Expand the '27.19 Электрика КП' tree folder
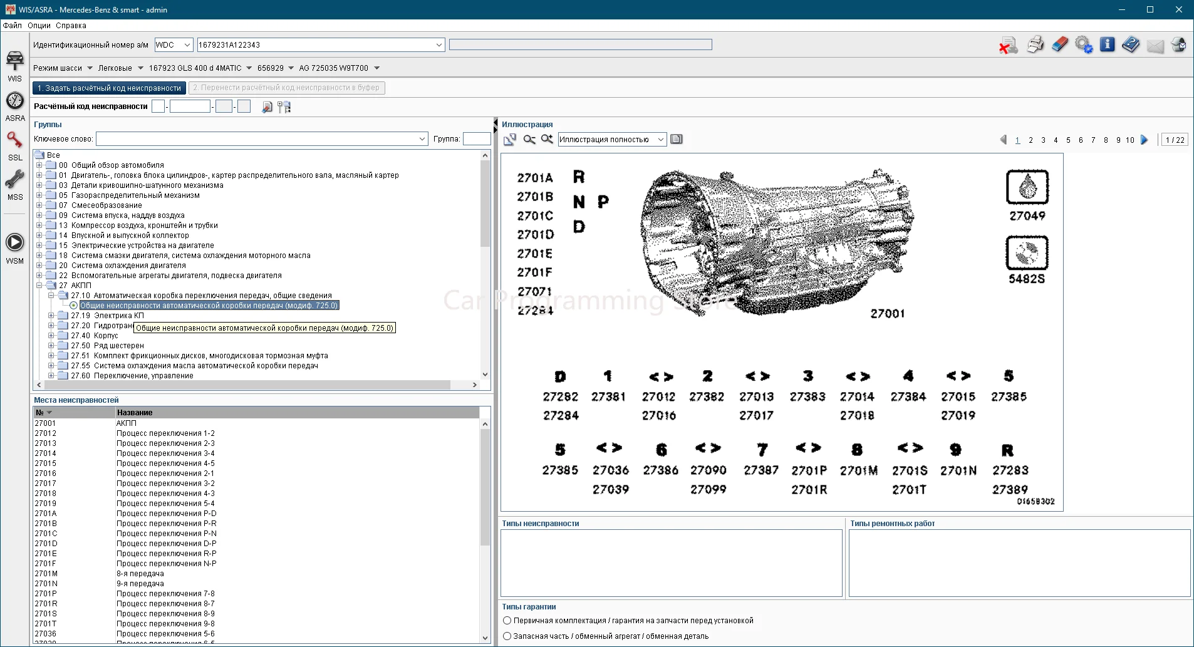Screen dimensions: 1194x647 (51, 316)
